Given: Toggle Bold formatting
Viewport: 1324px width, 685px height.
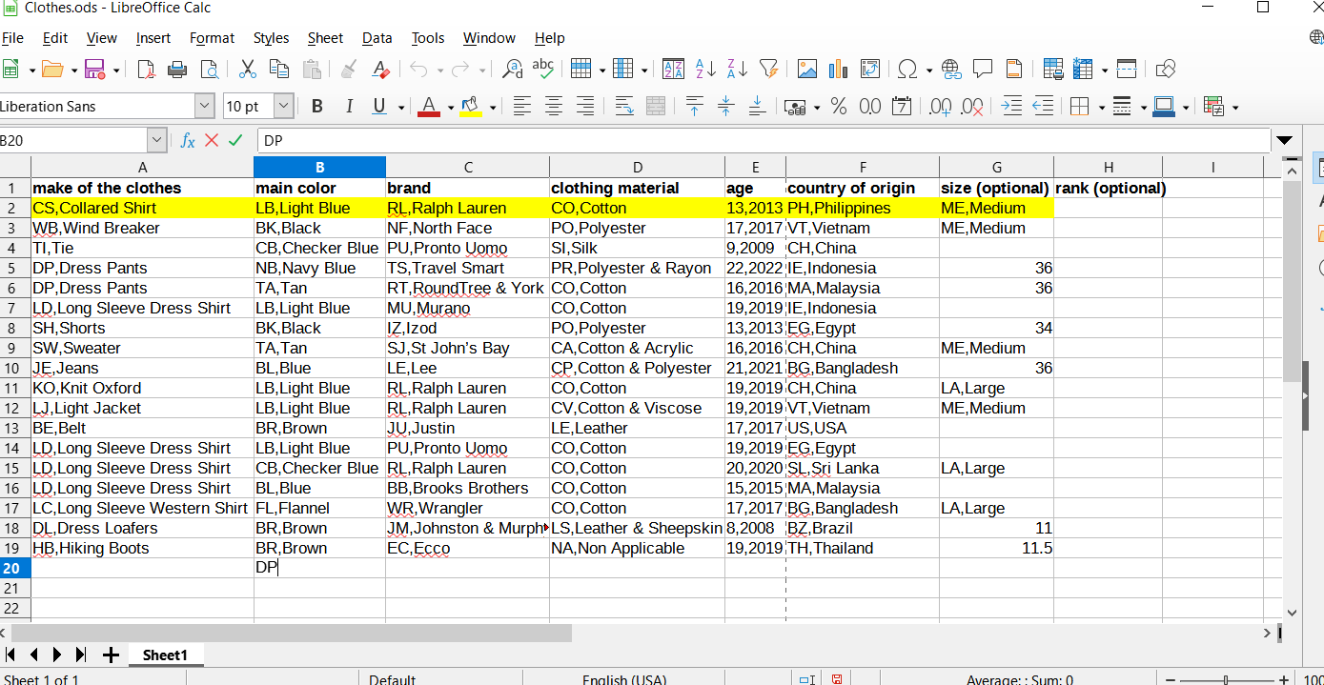Looking at the screenshot, I should (317, 107).
